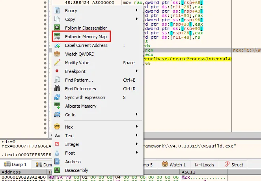Switch to the Struct tab
The width and height of the screenshot is (261, 181).
coord(233,164)
